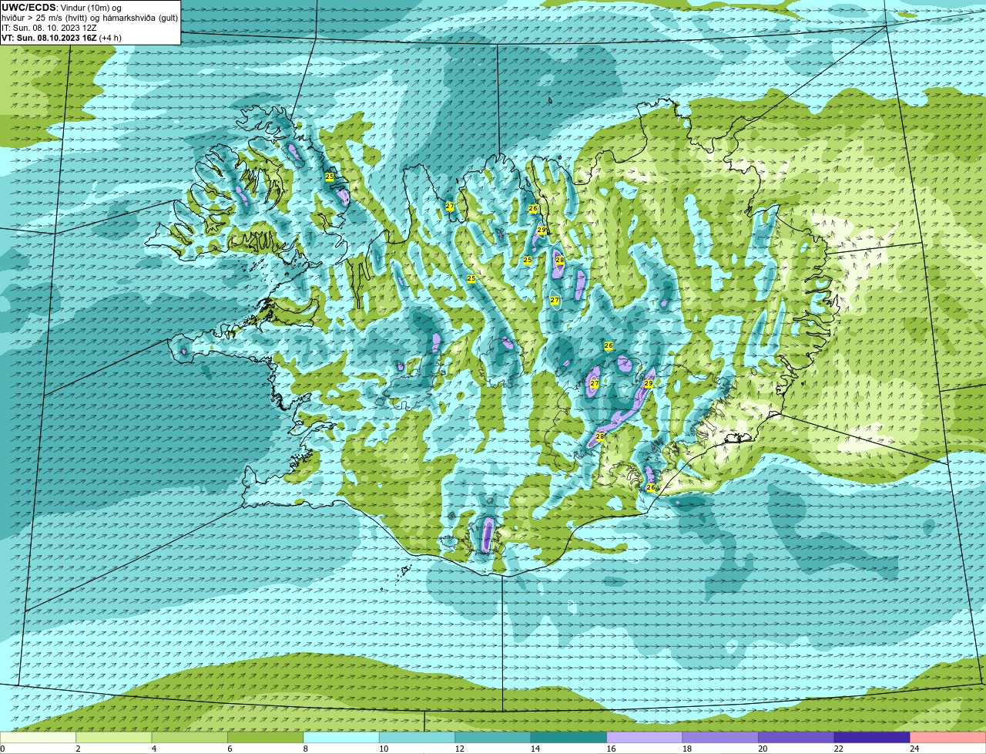Click the legend scale value "8"

[304, 749]
